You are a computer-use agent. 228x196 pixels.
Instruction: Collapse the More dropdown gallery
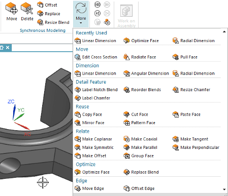[x=81, y=14]
